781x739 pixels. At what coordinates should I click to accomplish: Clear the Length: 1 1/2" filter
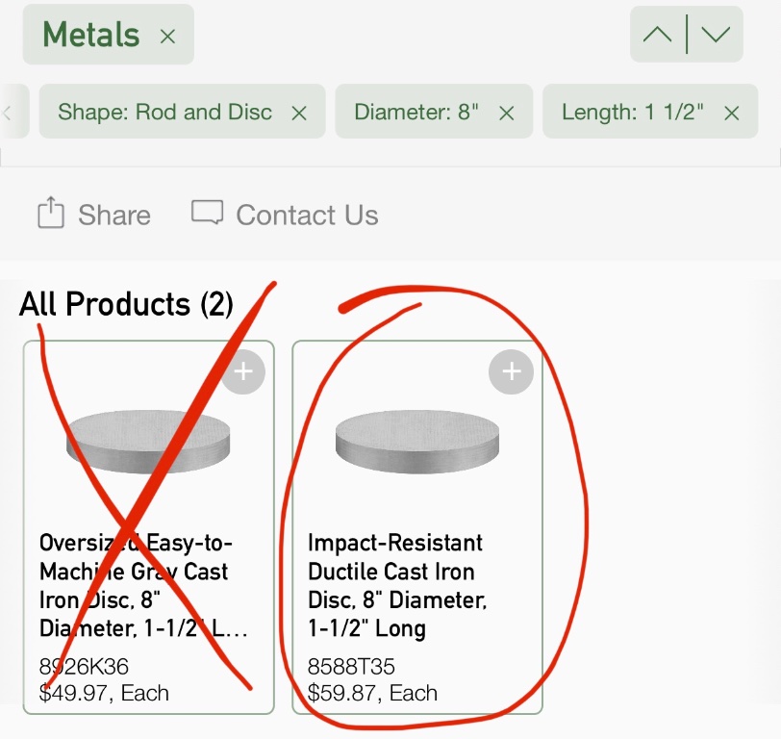732,113
